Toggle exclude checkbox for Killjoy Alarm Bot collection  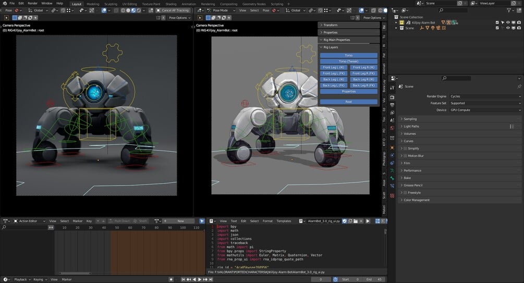point(497,22)
